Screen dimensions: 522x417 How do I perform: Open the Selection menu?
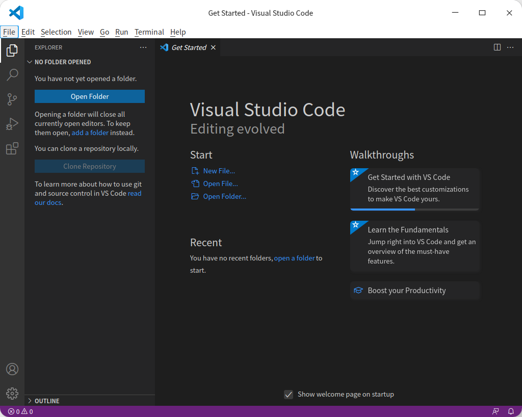[56, 32]
